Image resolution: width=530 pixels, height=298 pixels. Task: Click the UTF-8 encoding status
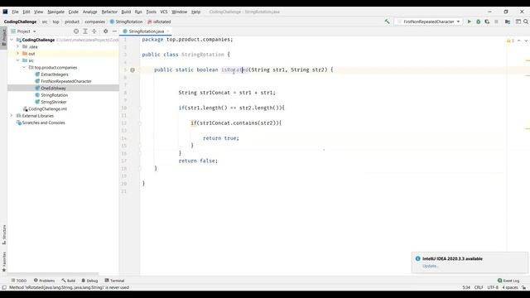[493, 287]
